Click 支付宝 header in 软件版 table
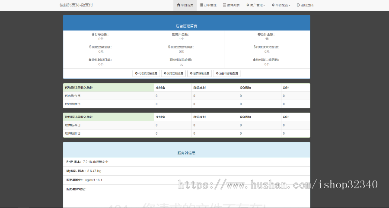Viewport: 389px width, 208px height. pos(160,117)
